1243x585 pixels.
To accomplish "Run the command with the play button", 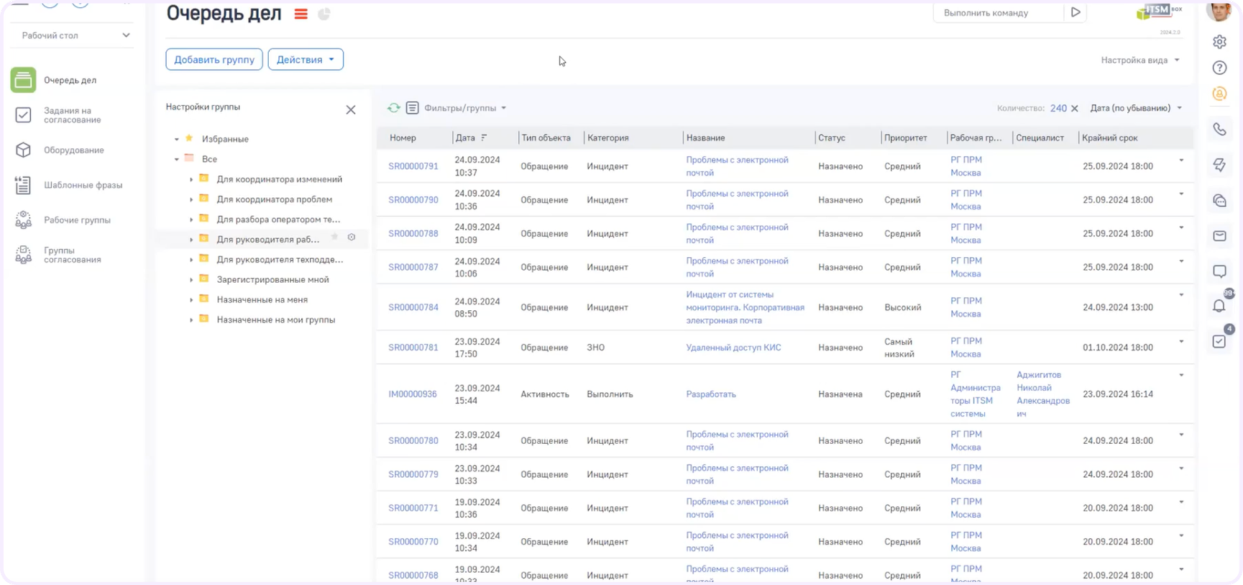I will tap(1075, 12).
